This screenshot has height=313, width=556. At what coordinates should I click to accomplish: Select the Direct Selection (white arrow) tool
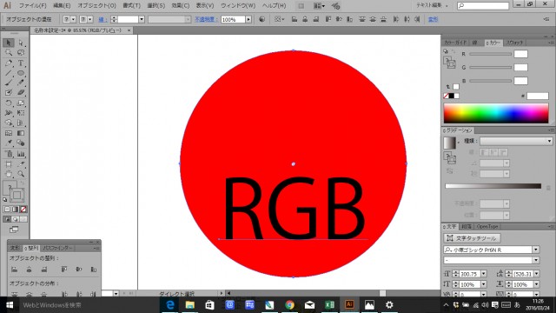[21, 43]
